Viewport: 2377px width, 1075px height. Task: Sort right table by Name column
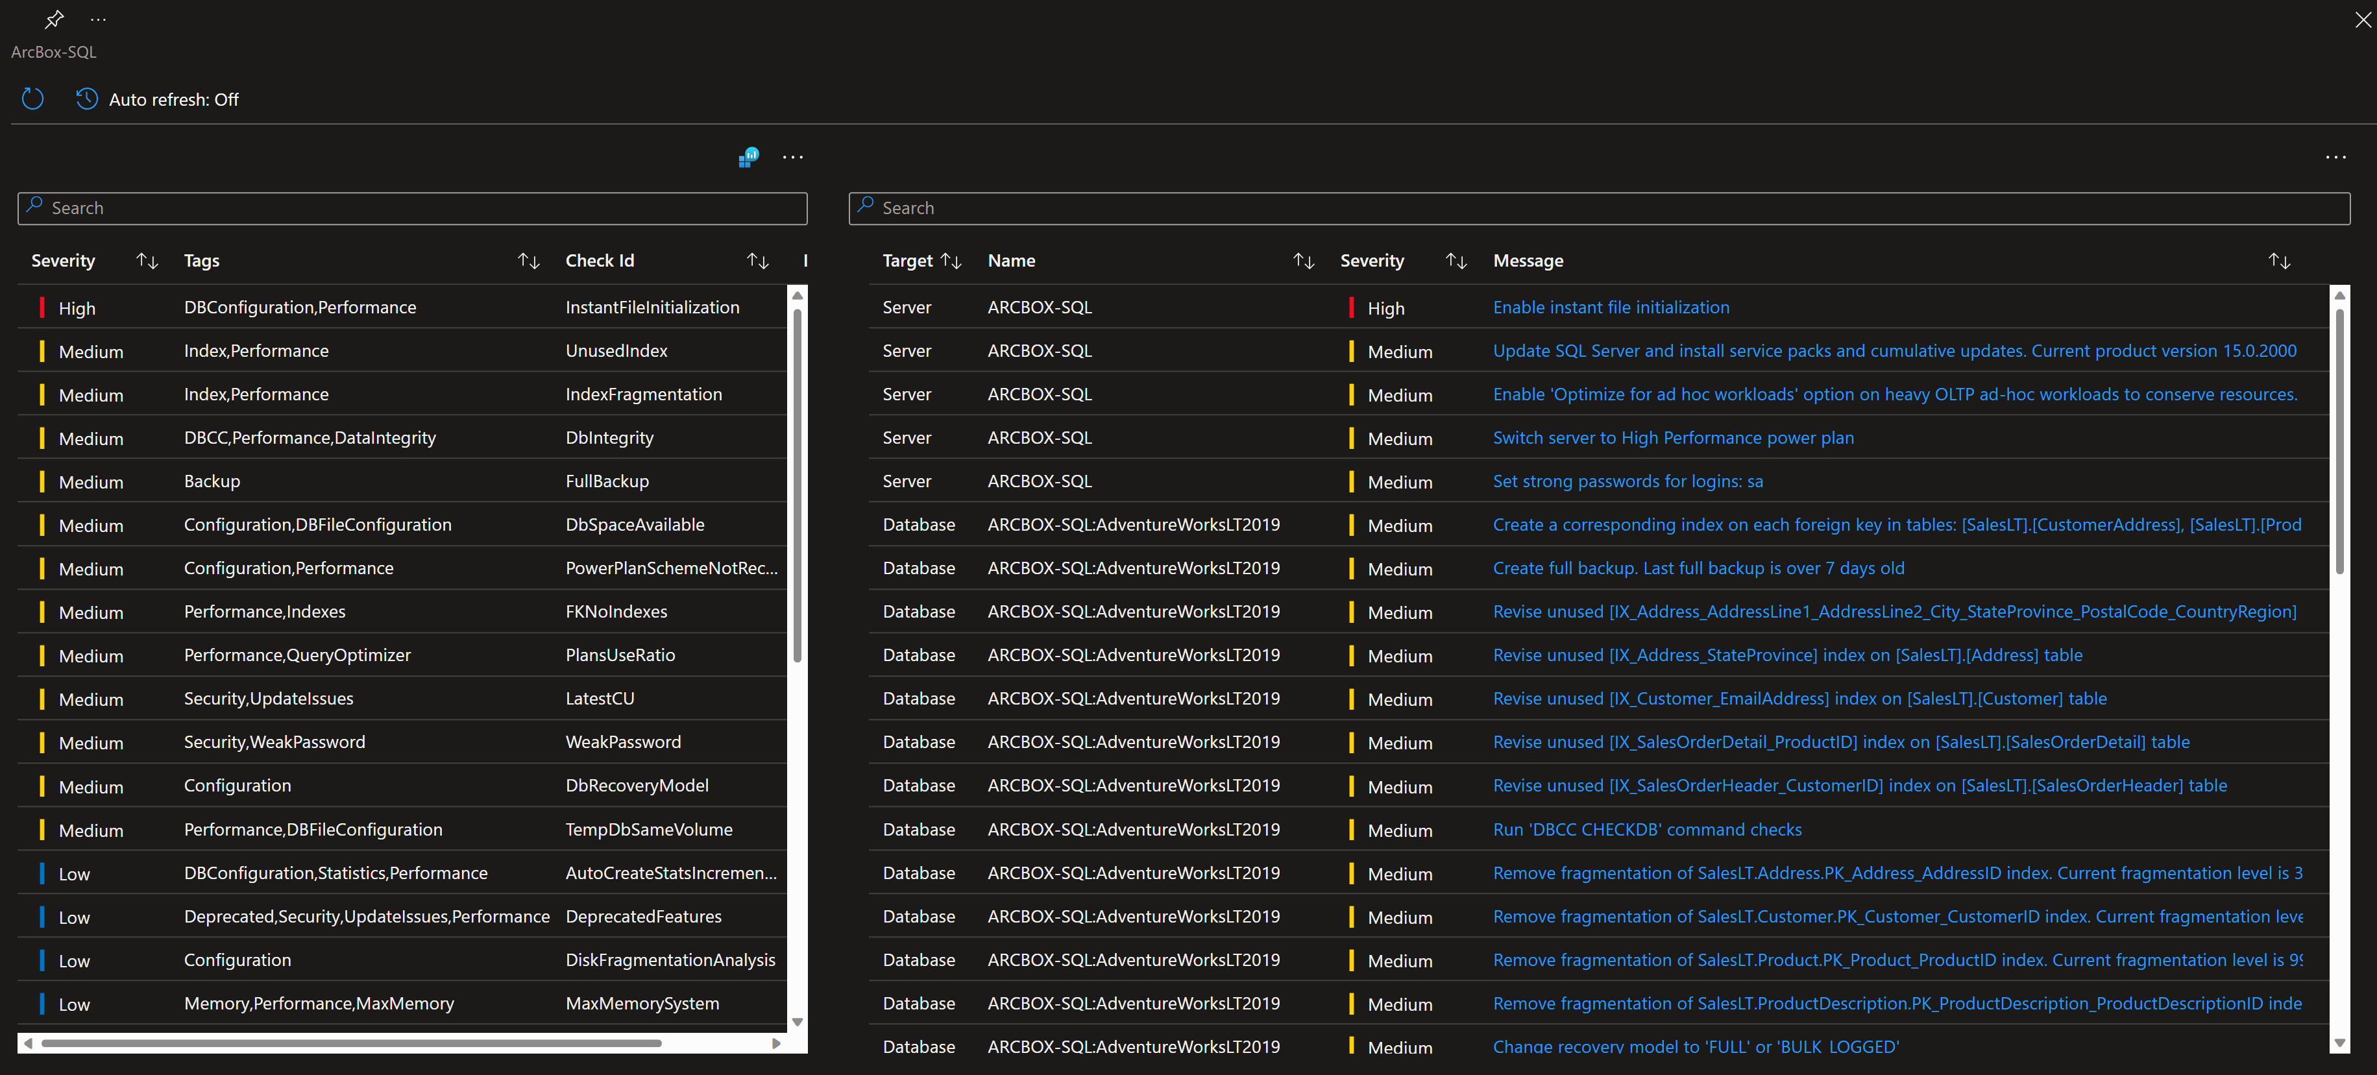coord(1304,261)
